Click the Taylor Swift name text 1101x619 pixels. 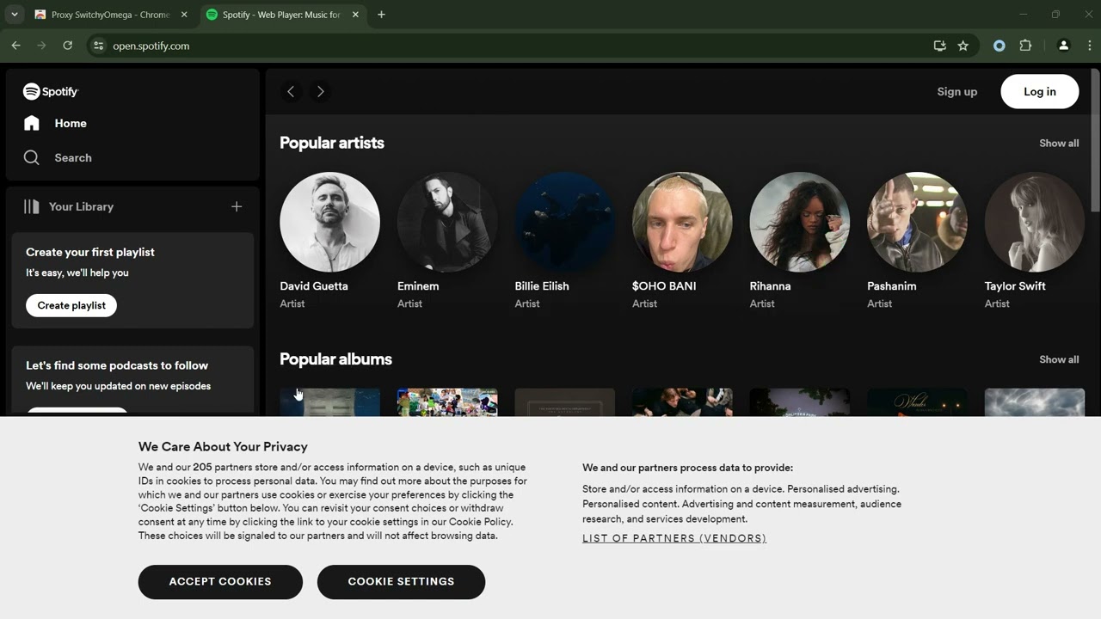pyautogui.click(x=1015, y=285)
